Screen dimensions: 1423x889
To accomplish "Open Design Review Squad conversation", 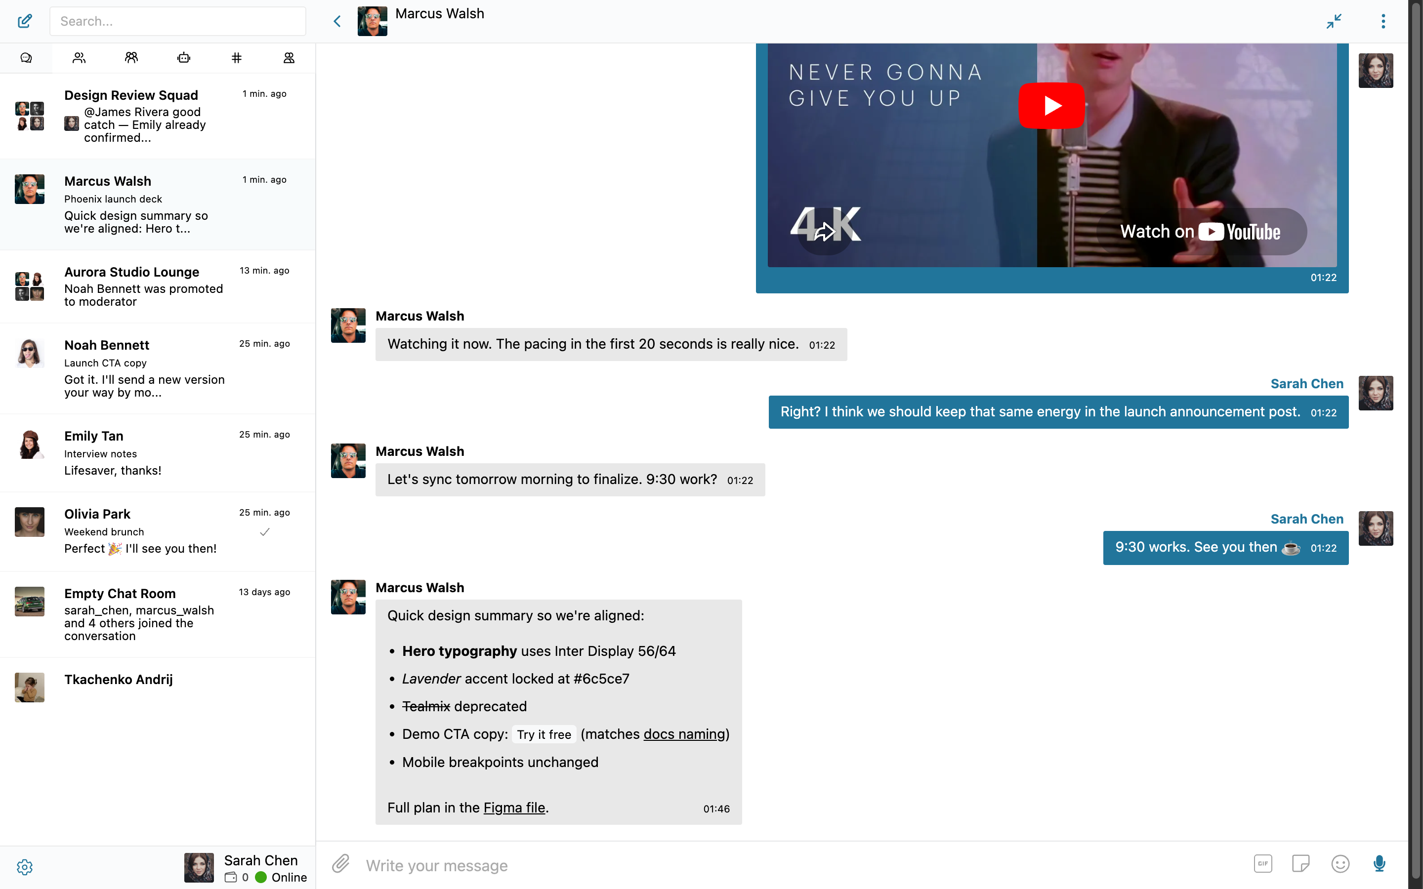I will point(158,116).
